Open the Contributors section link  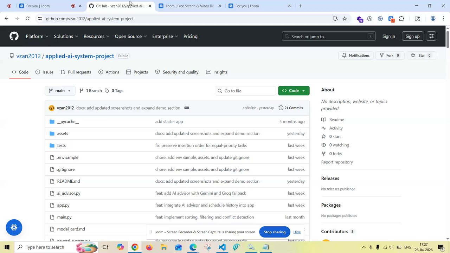tap(337, 232)
